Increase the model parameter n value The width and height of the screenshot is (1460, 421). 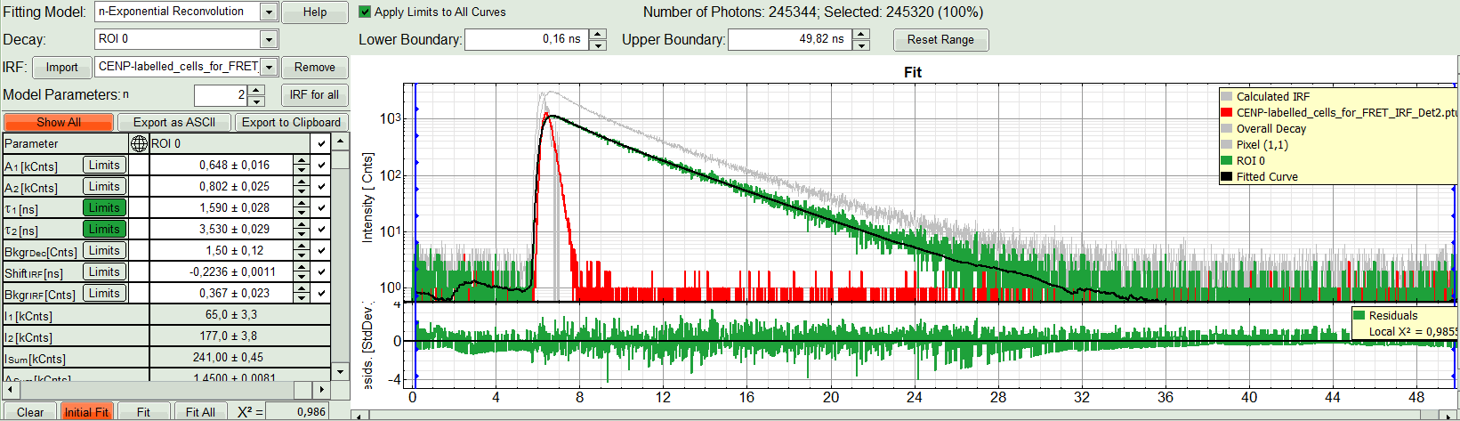(x=257, y=90)
